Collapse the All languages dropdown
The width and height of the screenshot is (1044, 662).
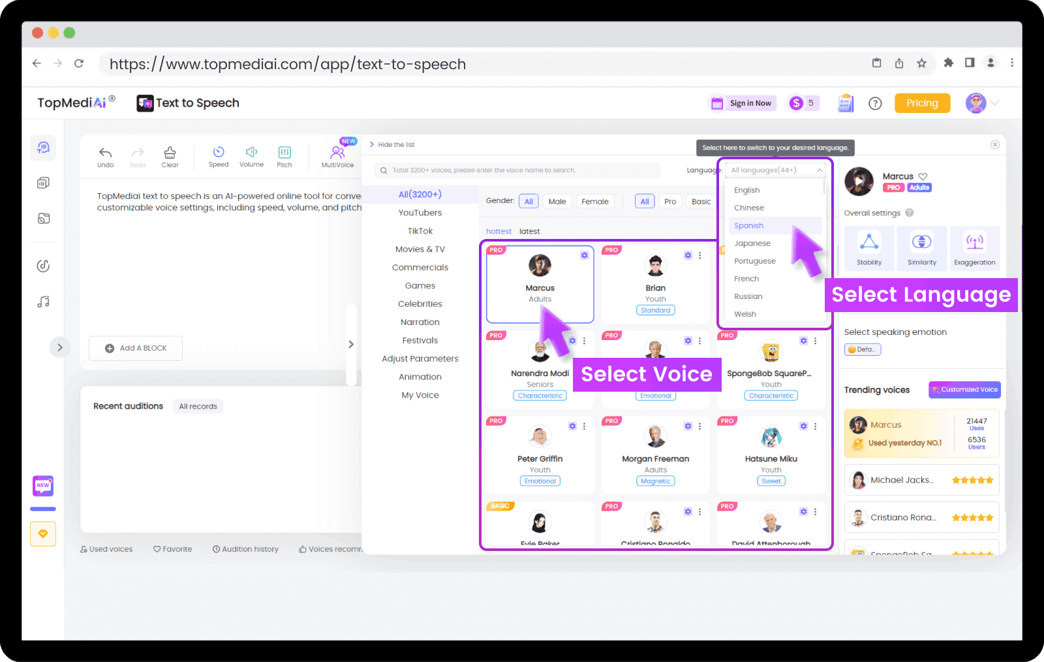820,170
